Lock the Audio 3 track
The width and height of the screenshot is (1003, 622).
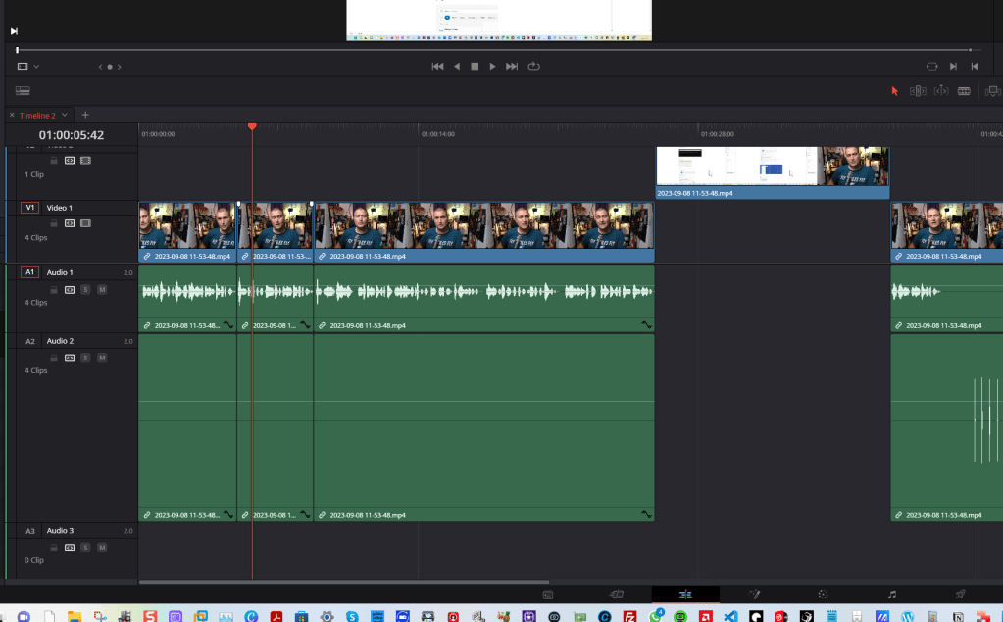pyautogui.click(x=54, y=548)
